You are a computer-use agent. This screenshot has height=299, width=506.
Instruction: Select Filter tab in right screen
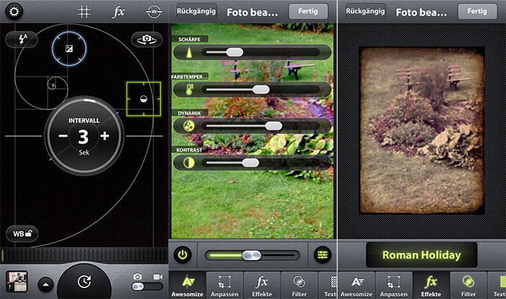[468, 285]
